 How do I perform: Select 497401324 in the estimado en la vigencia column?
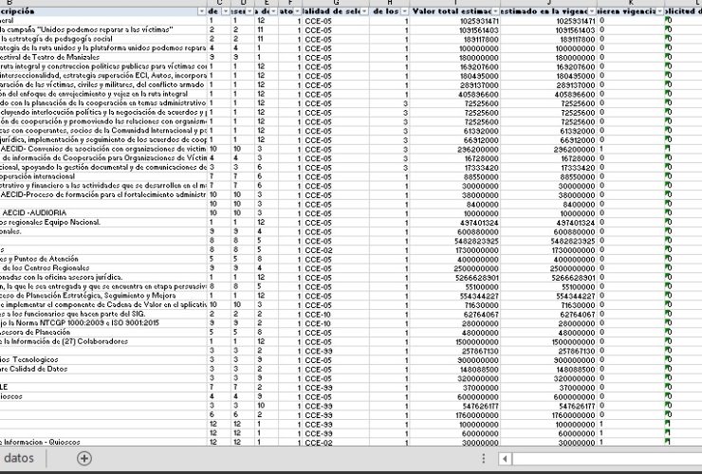point(548,222)
